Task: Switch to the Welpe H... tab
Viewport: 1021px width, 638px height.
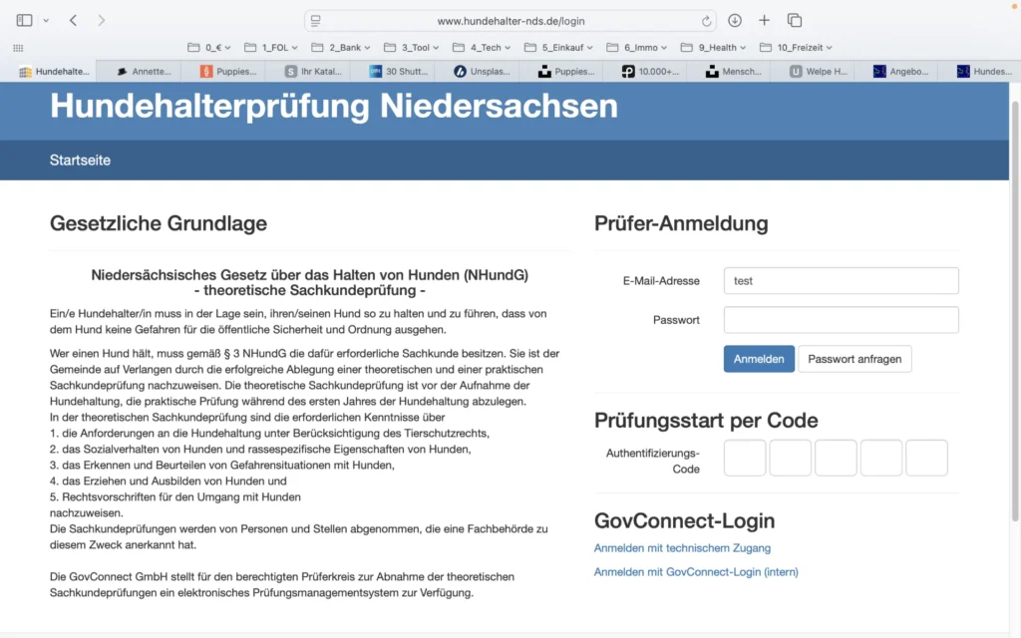Action: (x=818, y=72)
